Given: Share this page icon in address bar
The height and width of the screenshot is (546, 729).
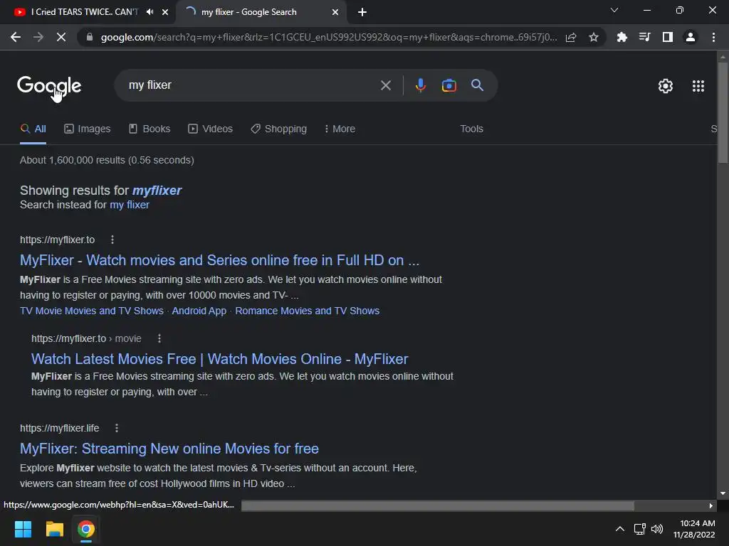Looking at the screenshot, I should point(571,37).
